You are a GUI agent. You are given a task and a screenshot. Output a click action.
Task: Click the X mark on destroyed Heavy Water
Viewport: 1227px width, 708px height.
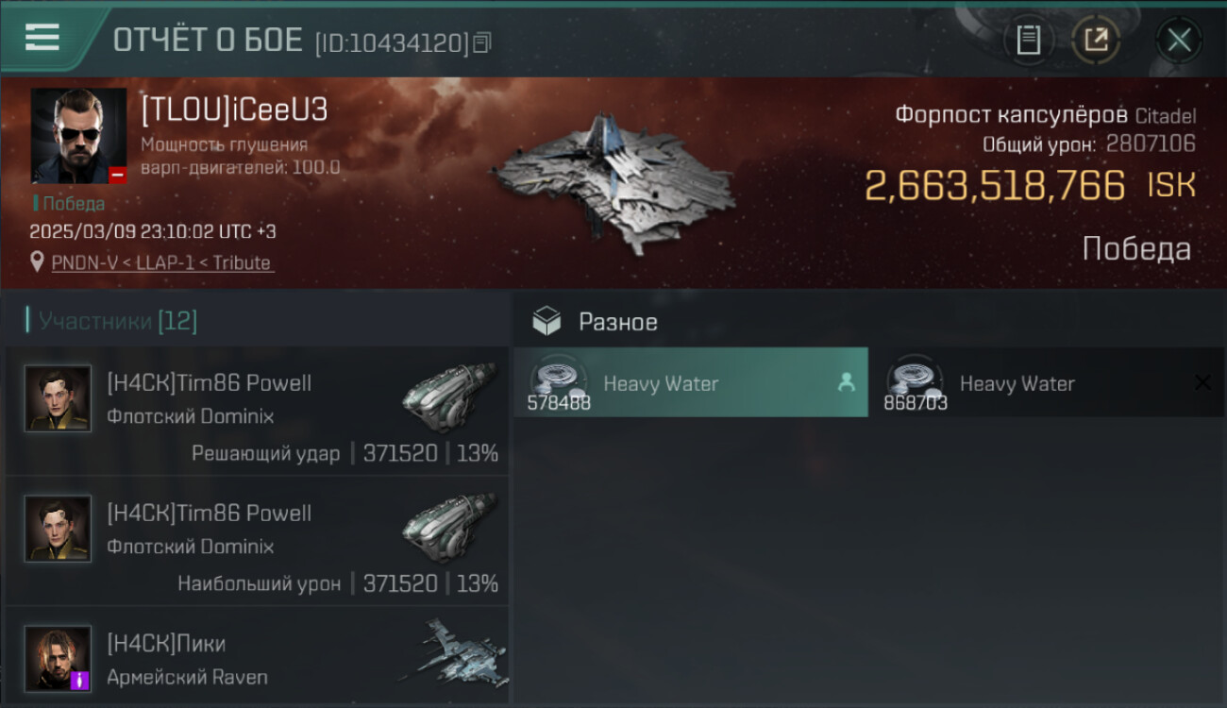click(x=1202, y=382)
